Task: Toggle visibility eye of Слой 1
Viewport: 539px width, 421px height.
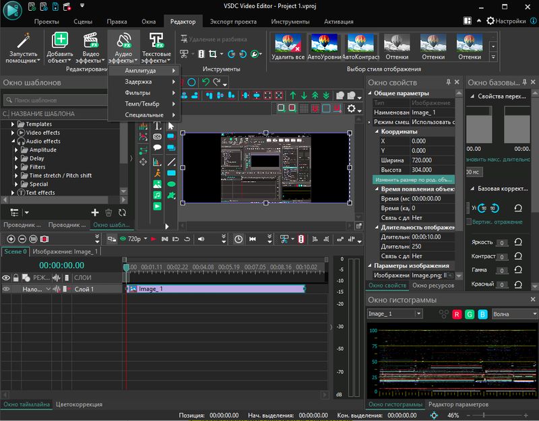Action: pyautogui.click(x=6, y=289)
